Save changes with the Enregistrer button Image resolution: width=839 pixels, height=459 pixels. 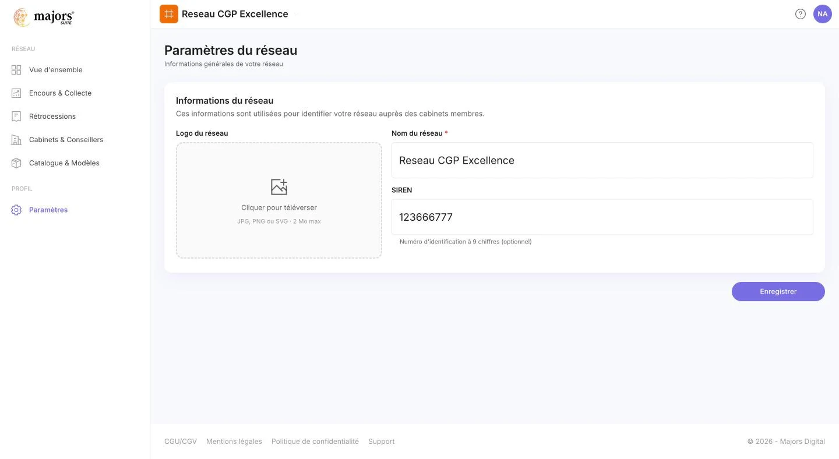point(778,292)
